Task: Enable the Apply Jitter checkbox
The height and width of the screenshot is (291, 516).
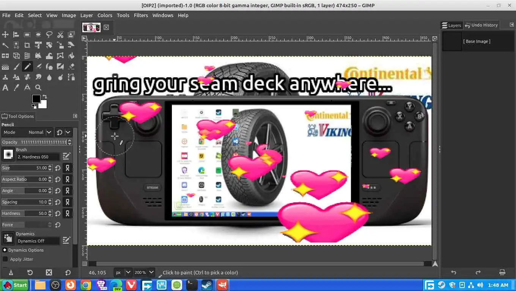Action: point(5,259)
